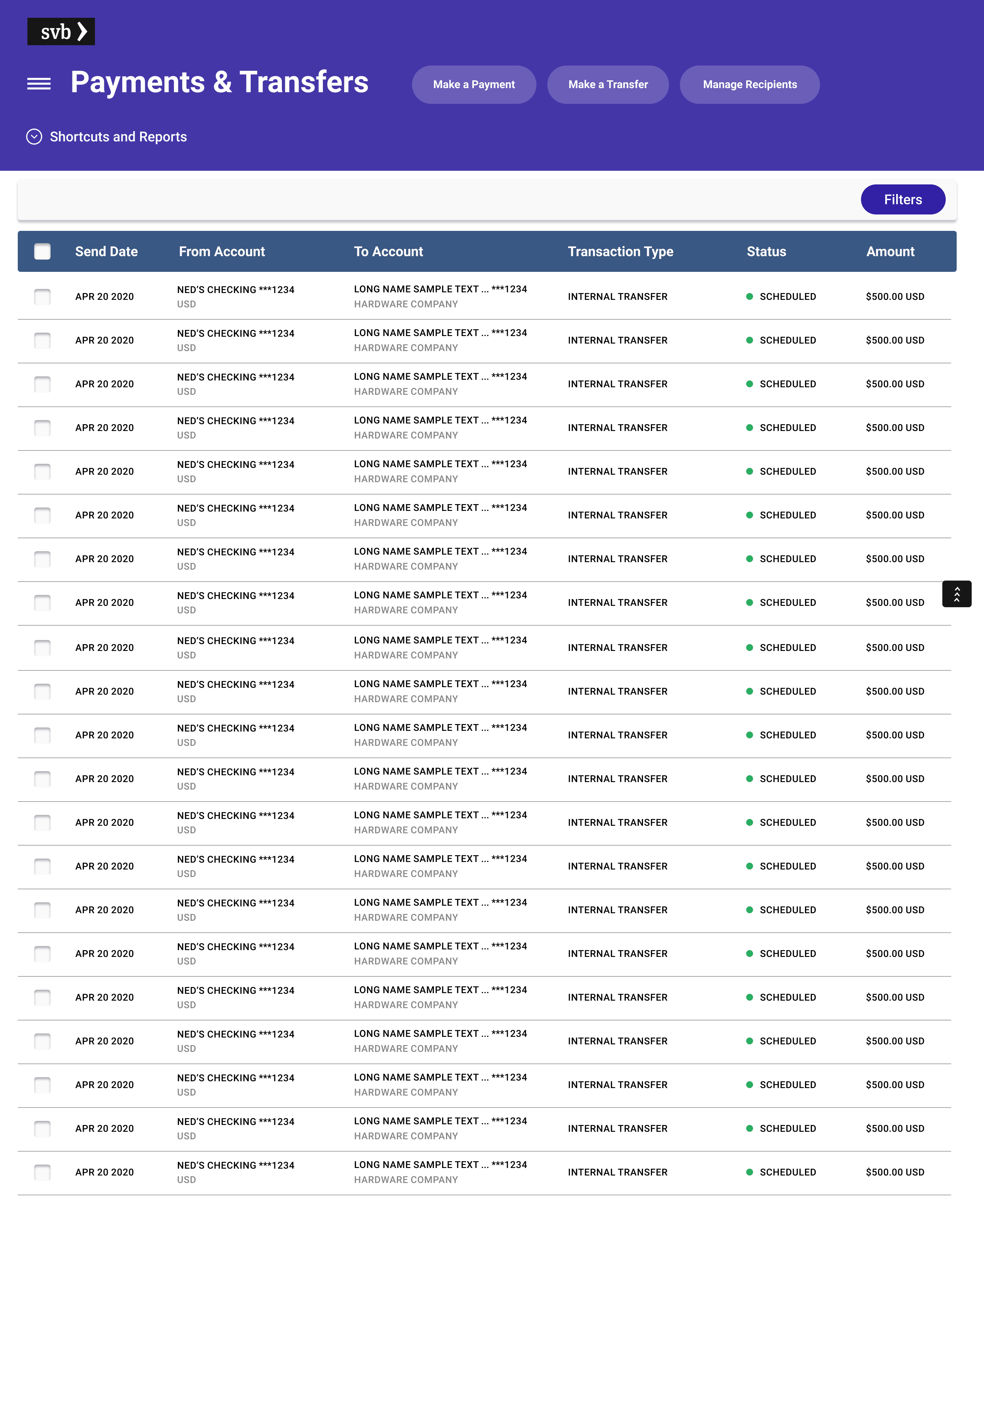Click the Shortcuts and Reports chevron icon
The height and width of the screenshot is (1405, 984).
[34, 137]
